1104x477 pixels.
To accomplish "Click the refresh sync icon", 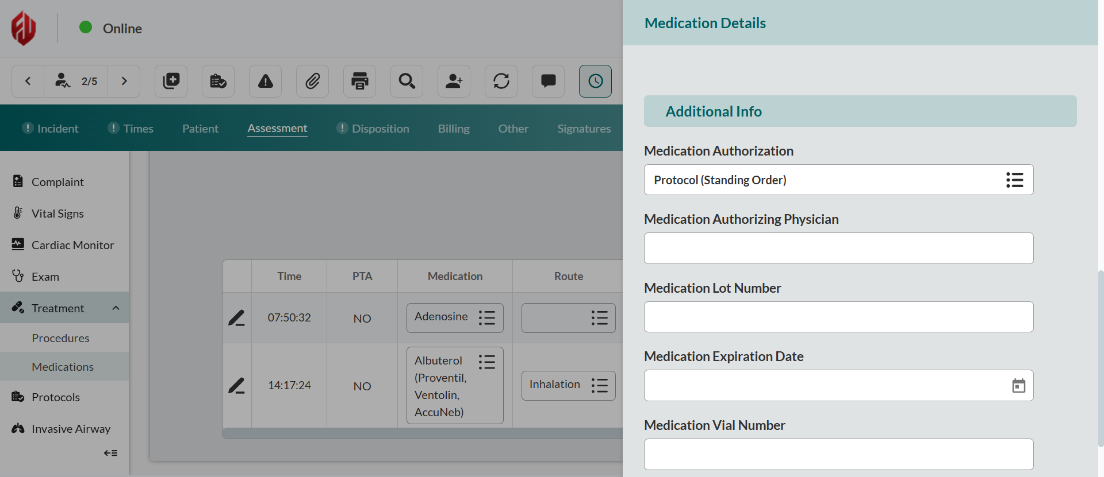I will pyautogui.click(x=501, y=81).
